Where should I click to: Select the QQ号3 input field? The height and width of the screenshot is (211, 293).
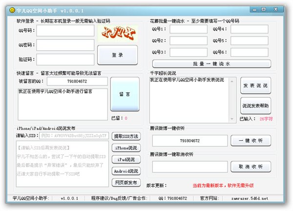pyautogui.click(x=188, y=52)
